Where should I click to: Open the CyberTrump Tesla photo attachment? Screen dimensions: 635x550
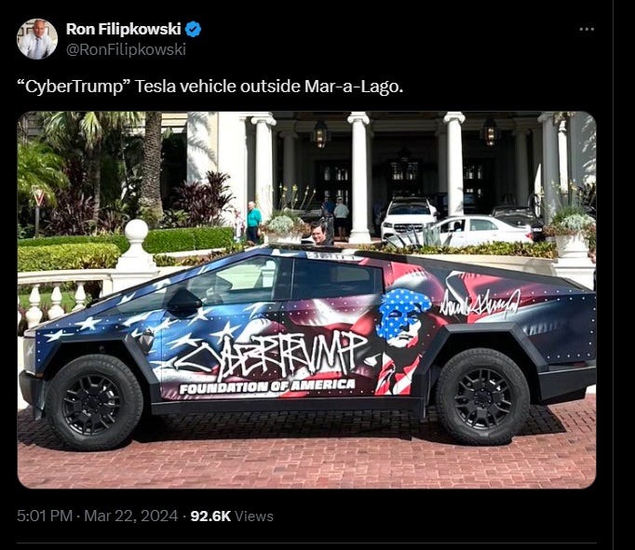(306, 300)
